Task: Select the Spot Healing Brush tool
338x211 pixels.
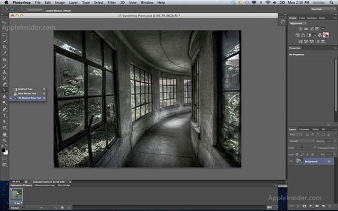Action: point(5,60)
